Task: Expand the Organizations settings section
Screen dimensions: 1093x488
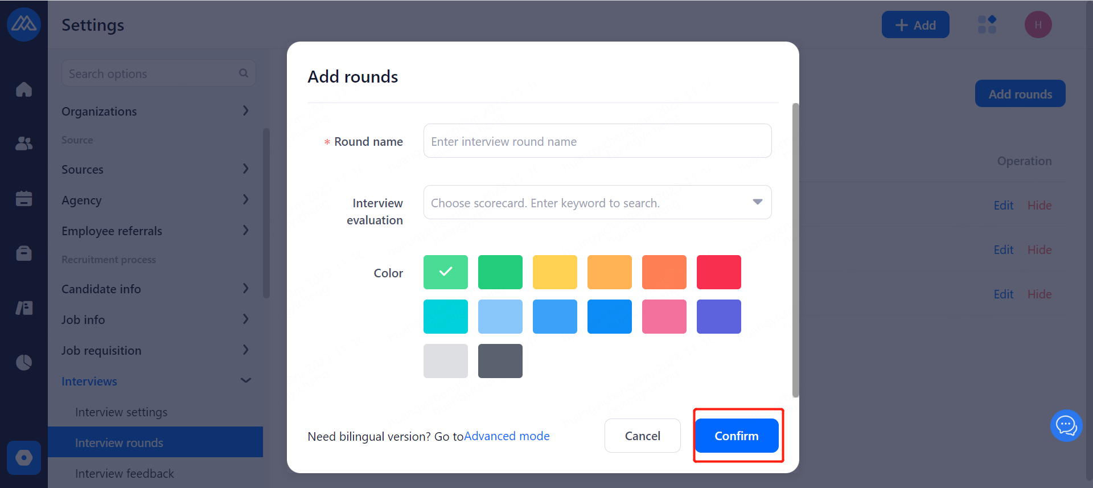Action: [x=155, y=111]
